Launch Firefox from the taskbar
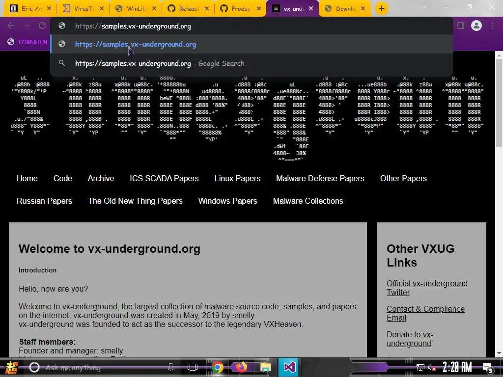 click(241, 367)
